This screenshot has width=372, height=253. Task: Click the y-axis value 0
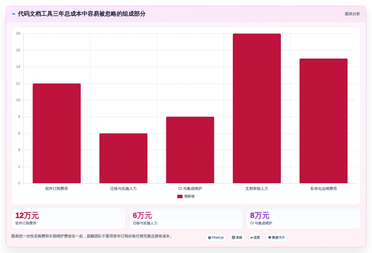tap(19, 183)
